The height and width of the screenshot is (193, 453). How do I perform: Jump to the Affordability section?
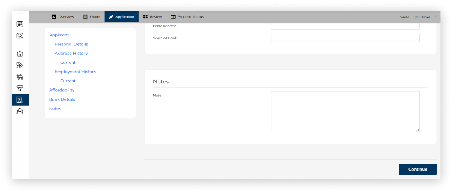coord(62,90)
